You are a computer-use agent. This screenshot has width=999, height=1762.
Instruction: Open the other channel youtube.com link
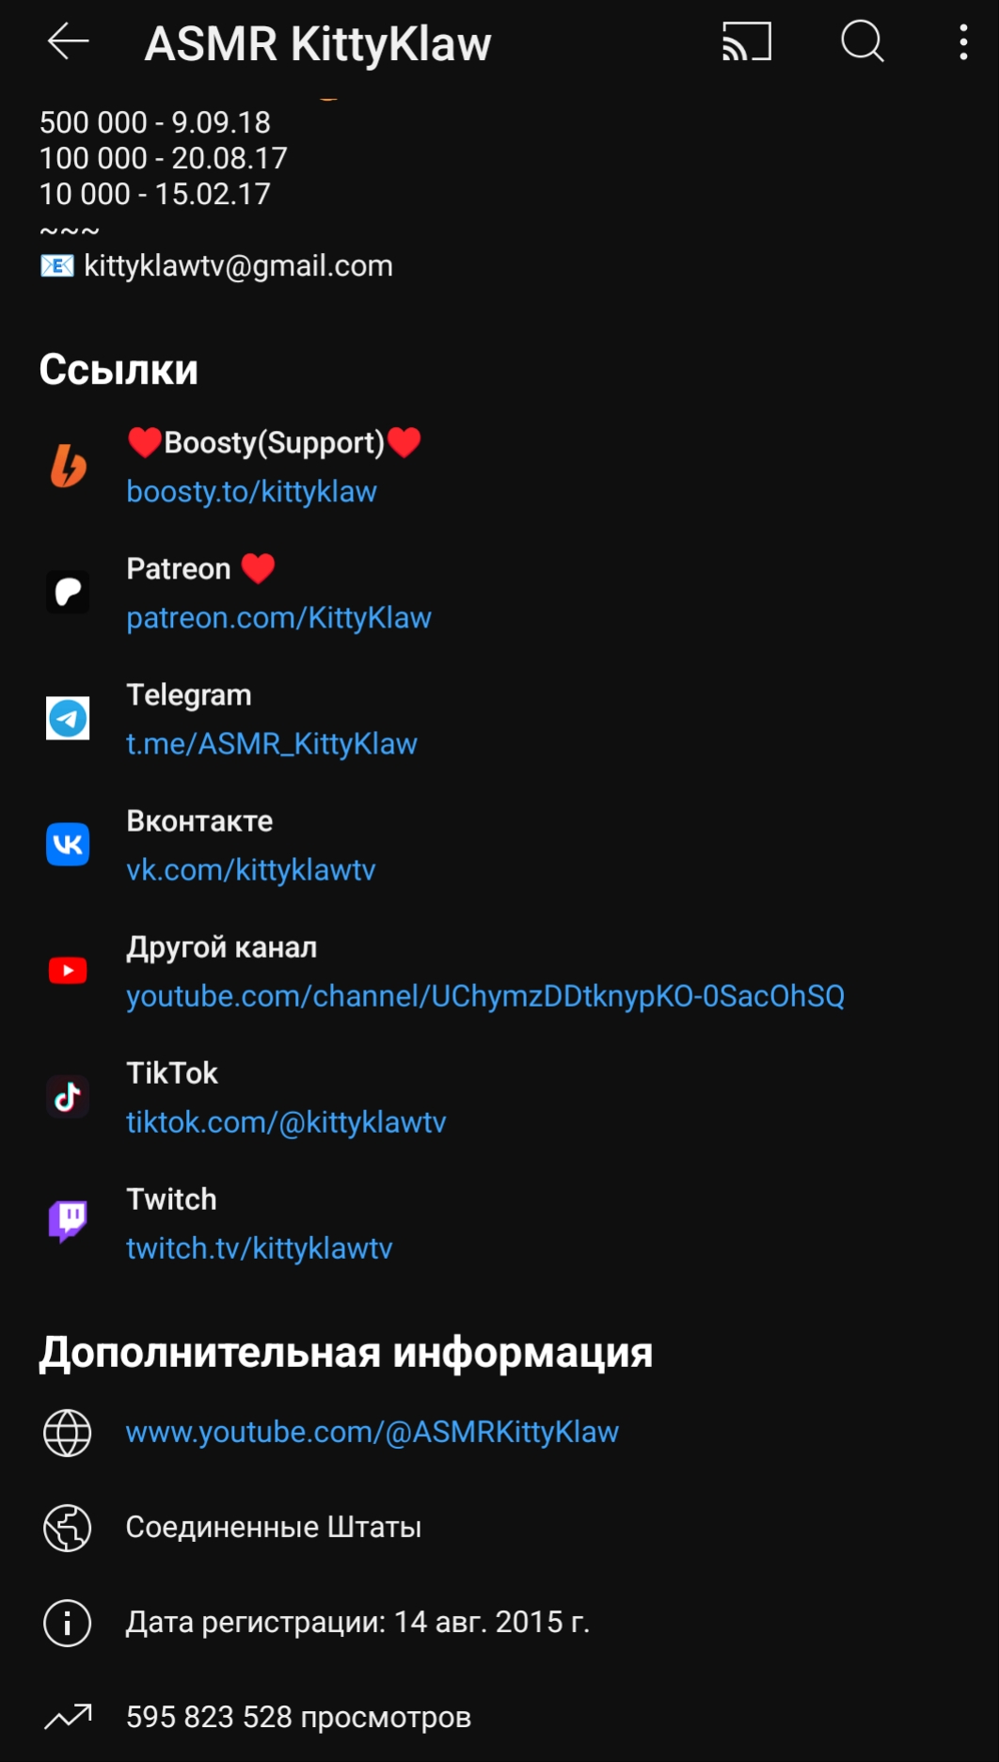click(485, 996)
